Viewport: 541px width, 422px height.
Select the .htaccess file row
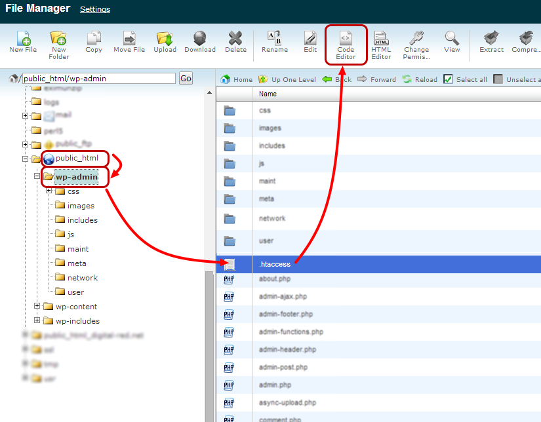click(x=378, y=265)
